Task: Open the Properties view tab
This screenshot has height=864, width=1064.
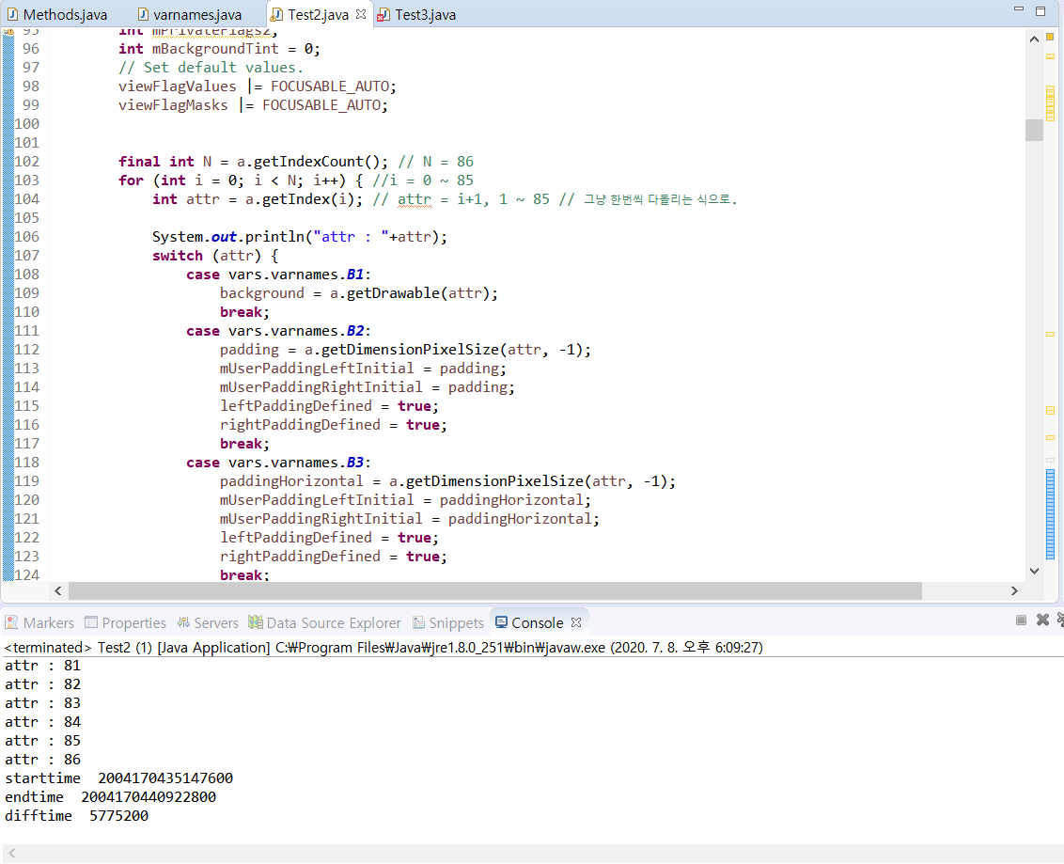Action: (x=126, y=623)
